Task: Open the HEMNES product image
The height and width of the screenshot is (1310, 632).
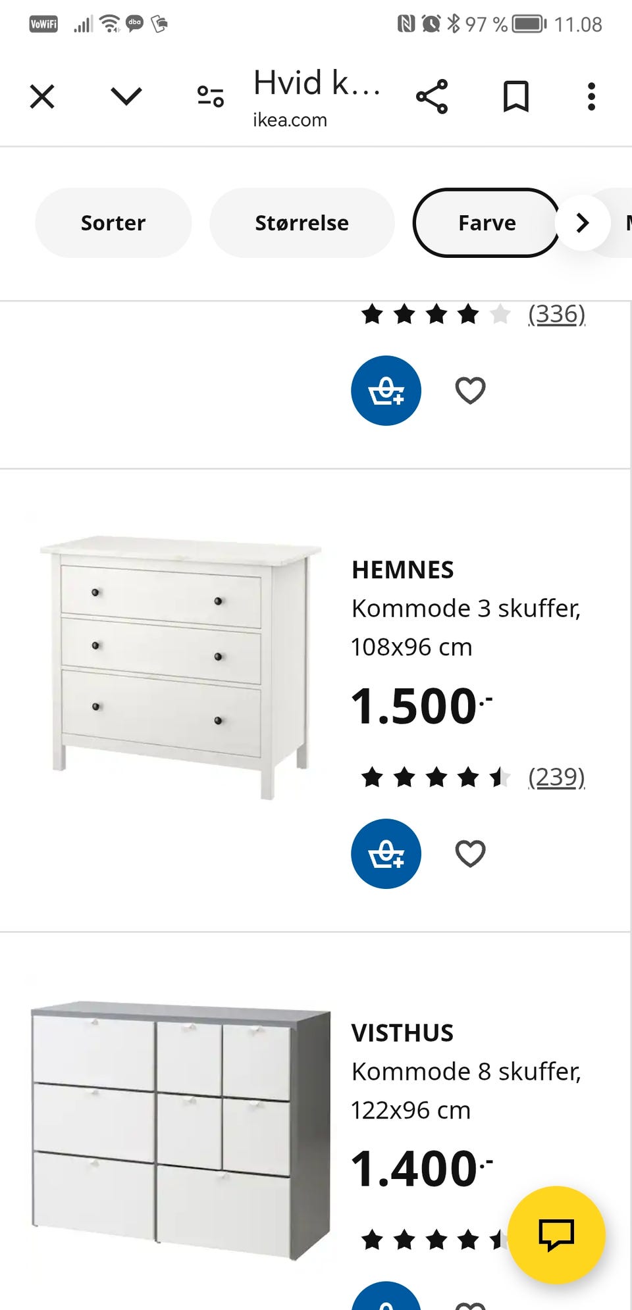Action: coord(178,658)
